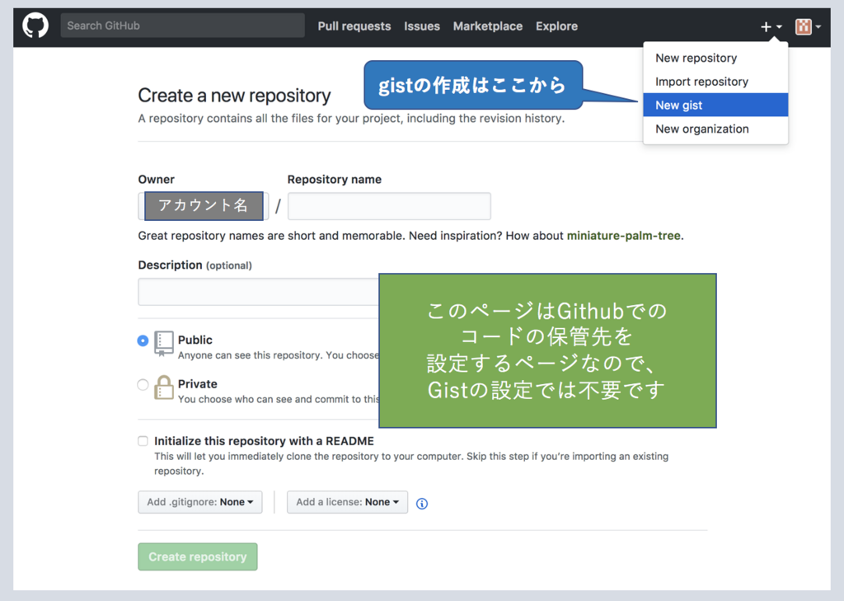844x601 pixels.
Task: Open the Issues page
Action: [x=422, y=26]
